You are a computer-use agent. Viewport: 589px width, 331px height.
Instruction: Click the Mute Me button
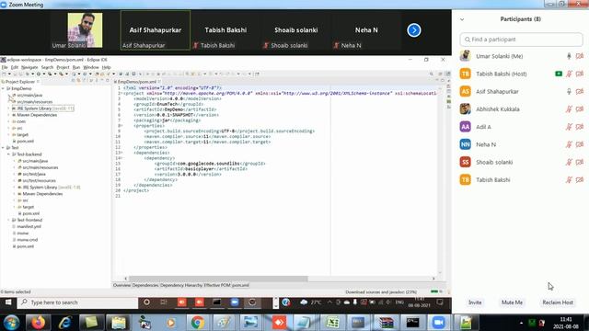(x=512, y=302)
